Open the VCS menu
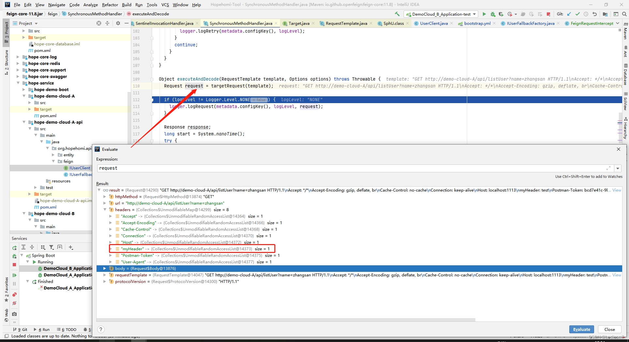629x342 pixels. [165, 5]
